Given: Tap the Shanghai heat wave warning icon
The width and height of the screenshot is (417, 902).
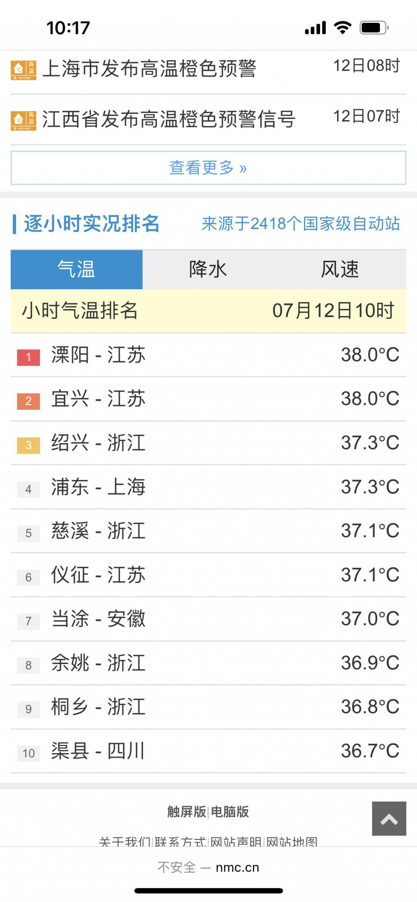Looking at the screenshot, I should click(x=23, y=70).
